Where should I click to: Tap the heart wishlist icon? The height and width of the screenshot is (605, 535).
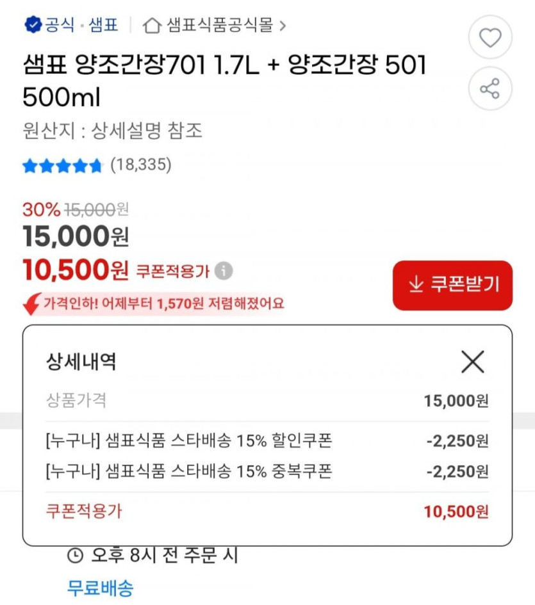pos(490,38)
